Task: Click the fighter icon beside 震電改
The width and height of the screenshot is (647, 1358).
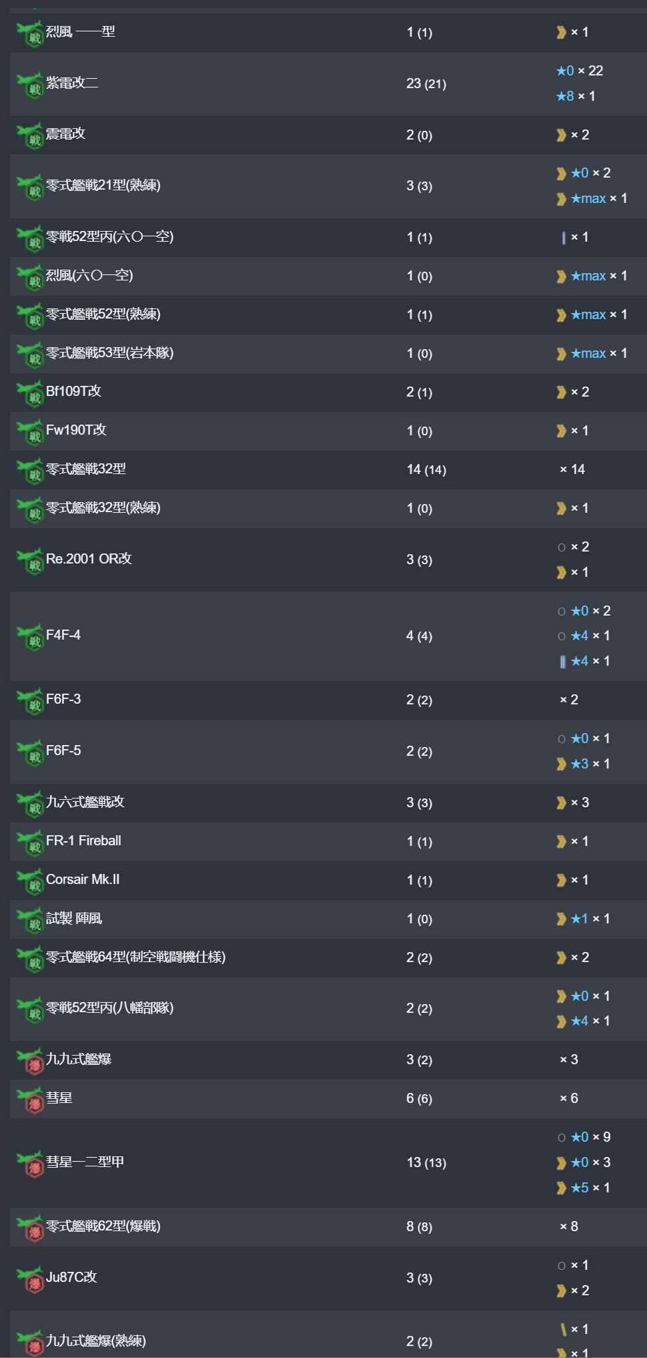Action: pos(30,136)
